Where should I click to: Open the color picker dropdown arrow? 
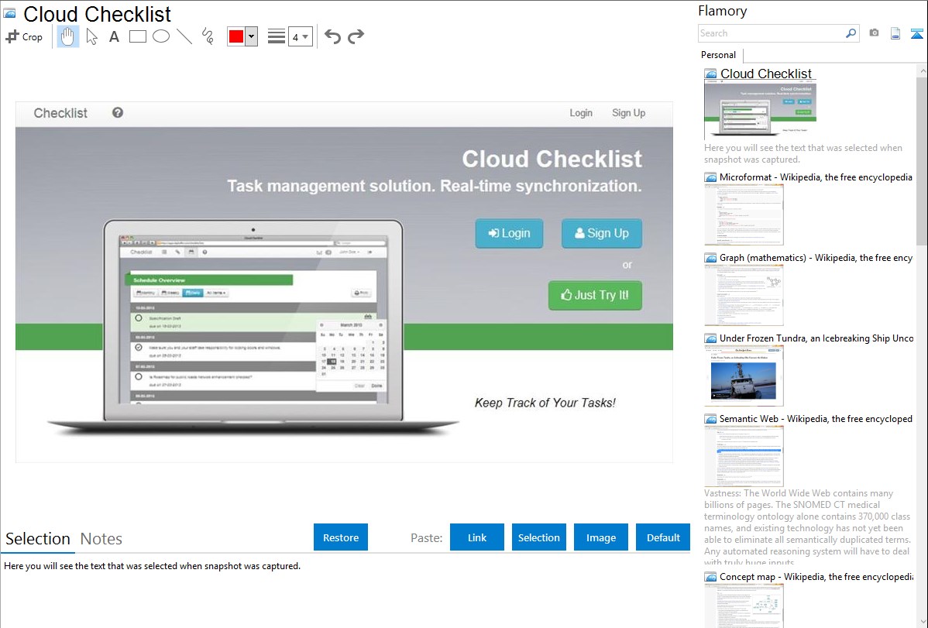pyautogui.click(x=251, y=36)
